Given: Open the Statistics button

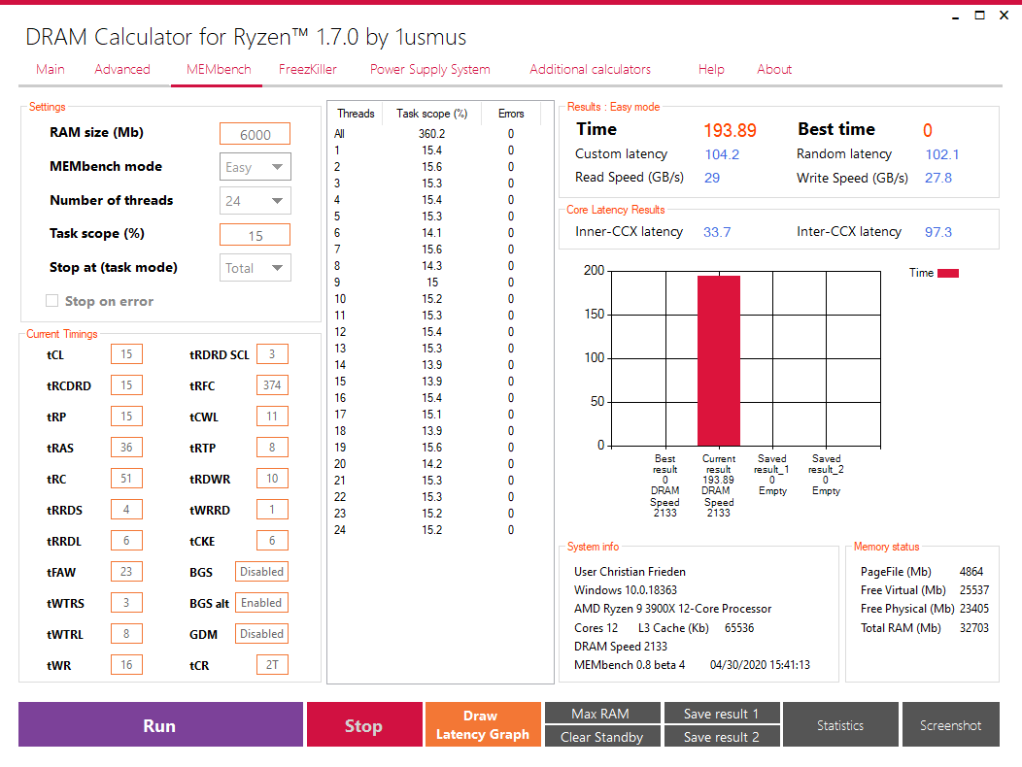Looking at the screenshot, I should tap(840, 724).
